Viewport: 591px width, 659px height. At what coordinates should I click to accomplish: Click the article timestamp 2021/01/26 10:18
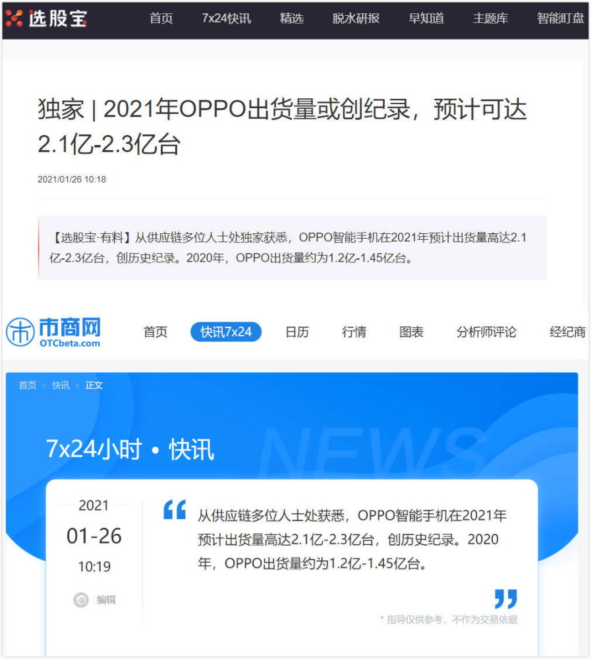[72, 179]
